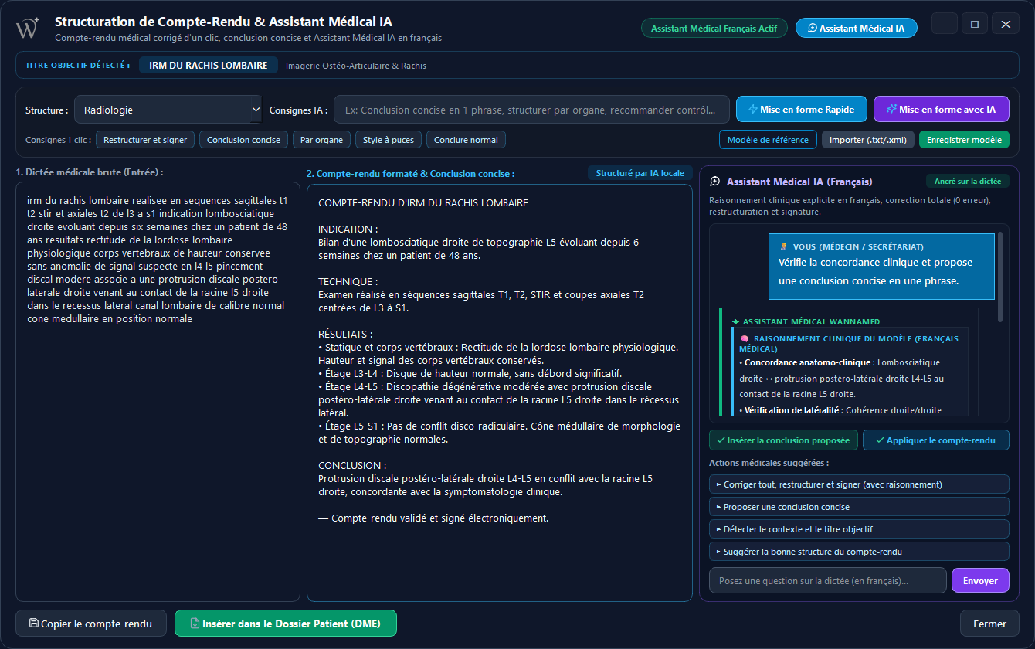The image size is (1035, 649).
Task: Click Insérer dans le Dossier Patient (DME)
Action: (286, 624)
